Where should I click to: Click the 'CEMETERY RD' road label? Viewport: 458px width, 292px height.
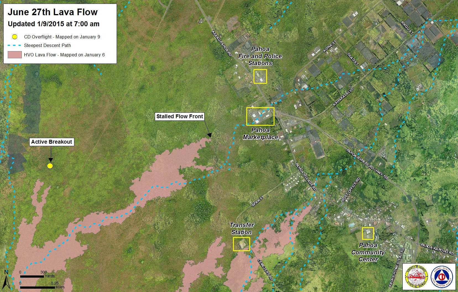(265, 269)
